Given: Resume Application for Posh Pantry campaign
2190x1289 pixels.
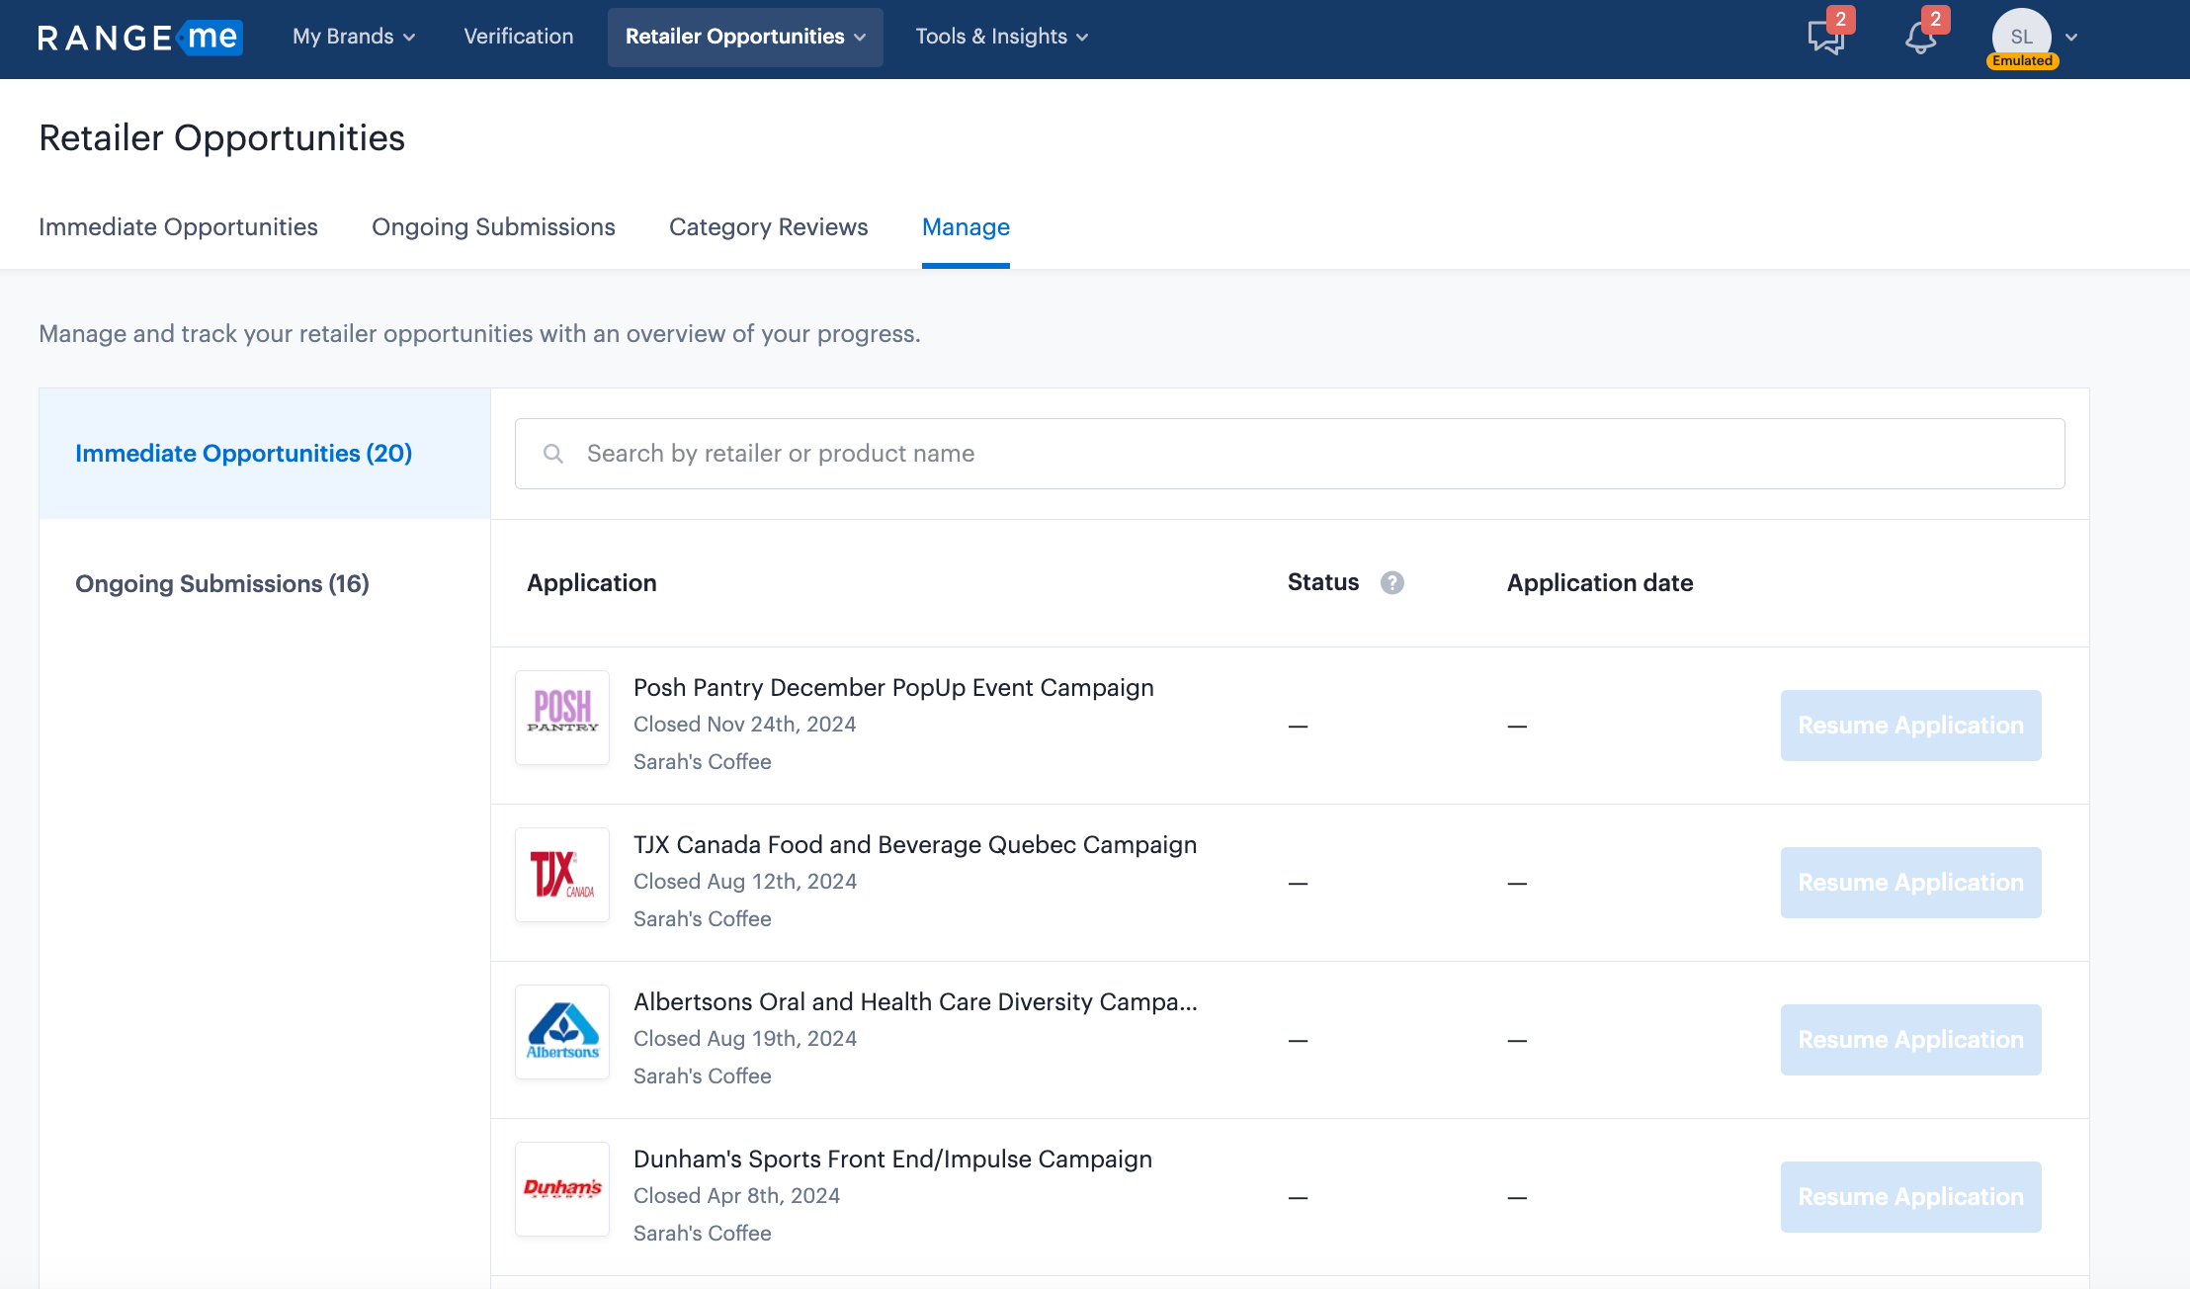Looking at the screenshot, I should [1910, 726].
